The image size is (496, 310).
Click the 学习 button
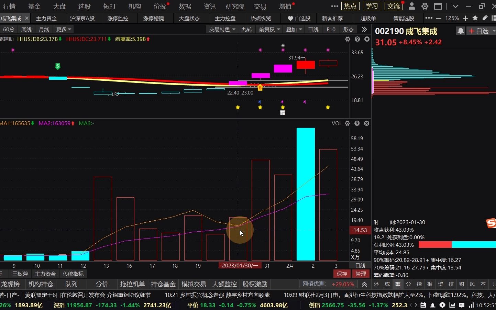pos(372,6)
